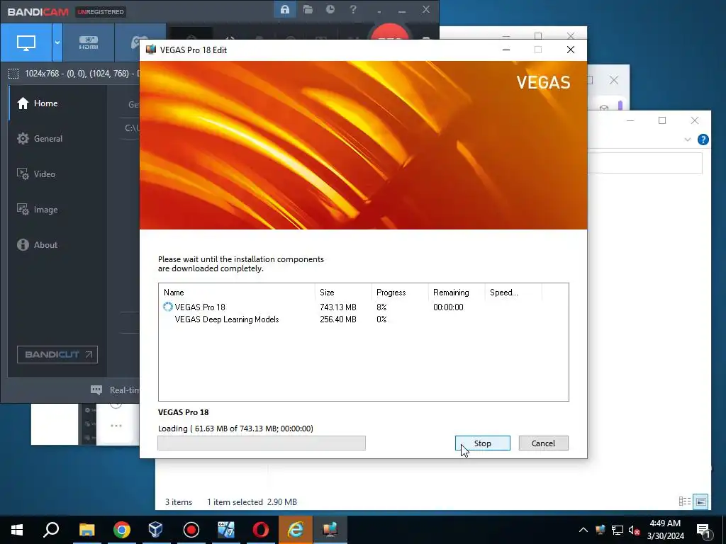Open the help icon in File Explorer window
This screenshot has width=726, height=544.
pos(703,140)
